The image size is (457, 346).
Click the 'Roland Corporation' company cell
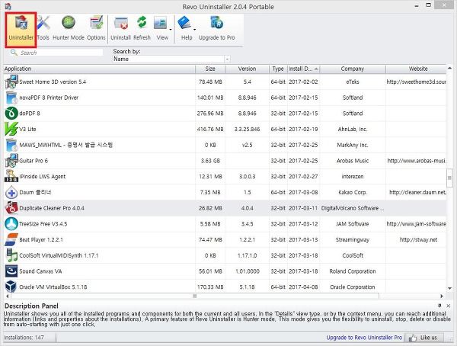point(353,271)
